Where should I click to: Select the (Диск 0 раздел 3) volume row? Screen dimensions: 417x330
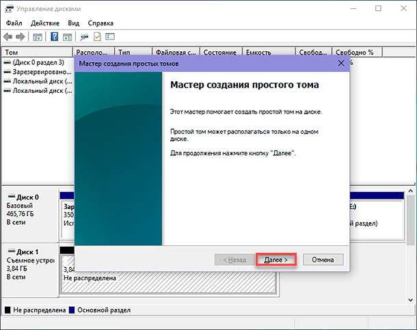coord(34,62)
